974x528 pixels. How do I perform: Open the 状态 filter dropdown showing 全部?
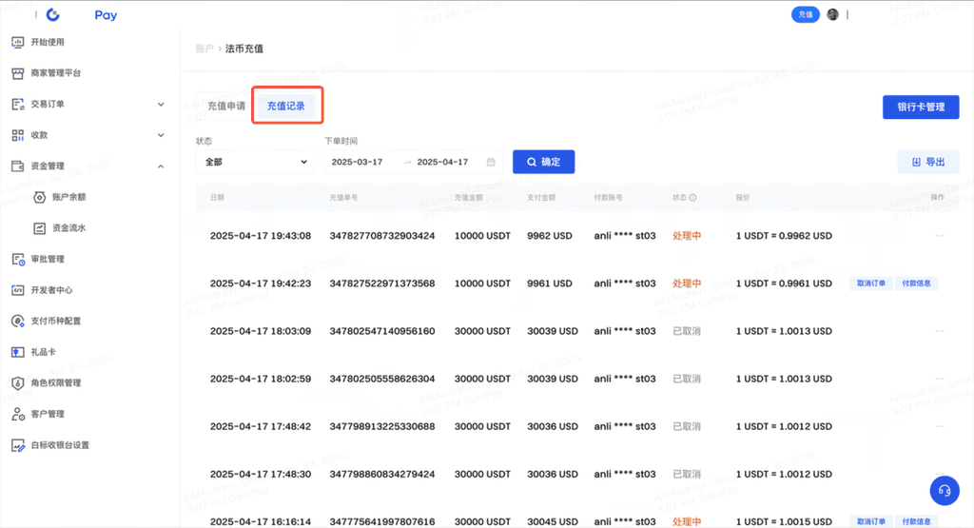coord(255,162)
